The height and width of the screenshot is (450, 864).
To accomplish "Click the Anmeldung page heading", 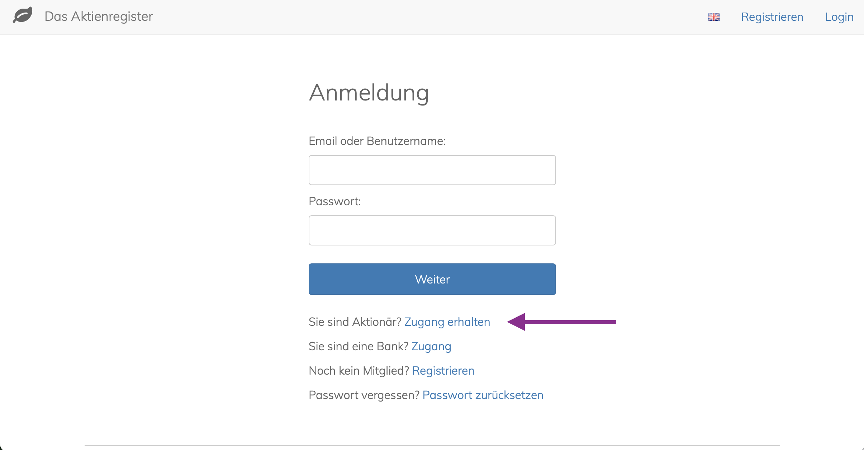I will 369,93.
